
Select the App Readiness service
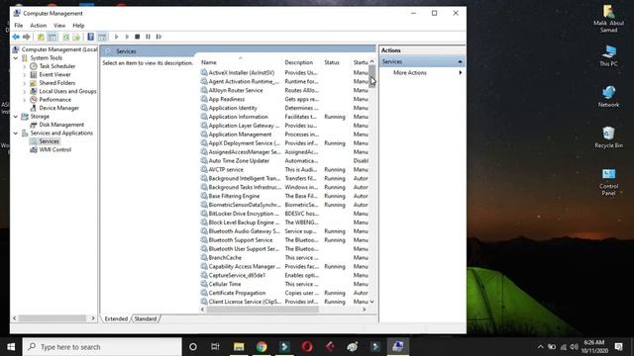pos(227,99)
